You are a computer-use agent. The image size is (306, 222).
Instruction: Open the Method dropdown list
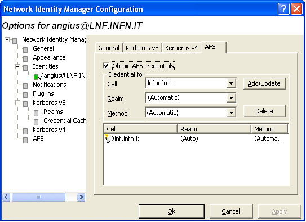[x=231, y=112]
